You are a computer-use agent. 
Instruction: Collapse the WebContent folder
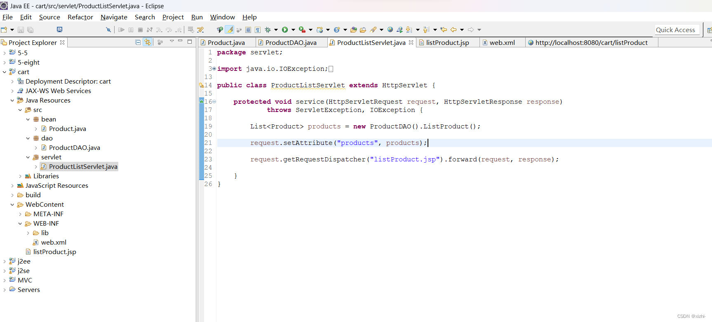point(12,205)
